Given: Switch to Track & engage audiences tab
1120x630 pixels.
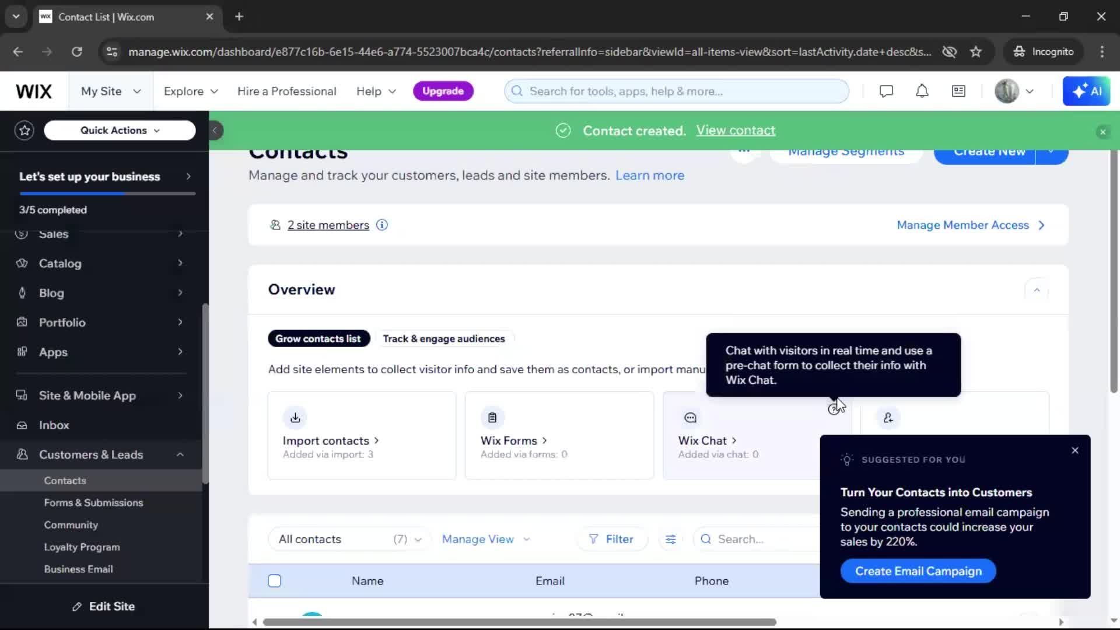Looking at the screenshot, I should (444, 339).
